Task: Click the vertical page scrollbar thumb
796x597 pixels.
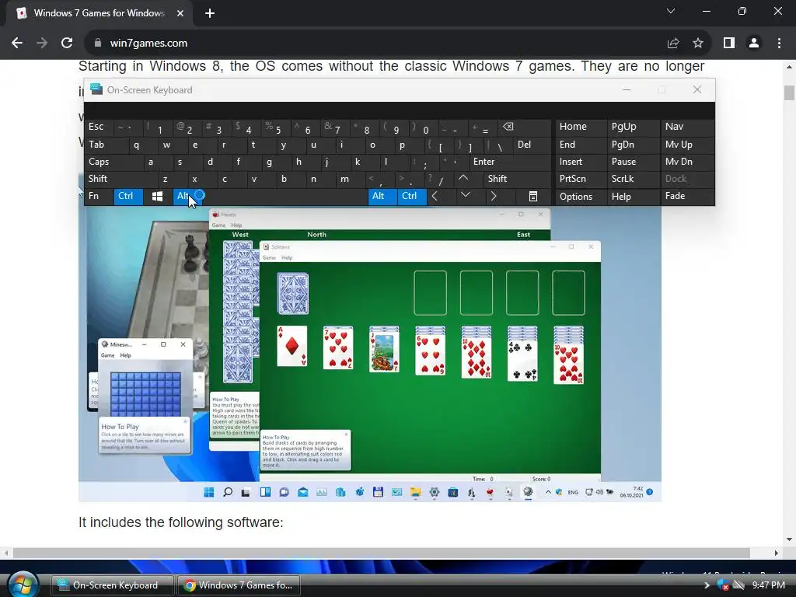Action: (x=789, y=93)
